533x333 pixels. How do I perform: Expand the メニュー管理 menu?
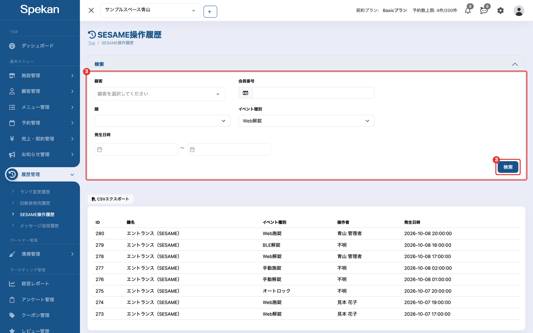[x=40, y=107]
